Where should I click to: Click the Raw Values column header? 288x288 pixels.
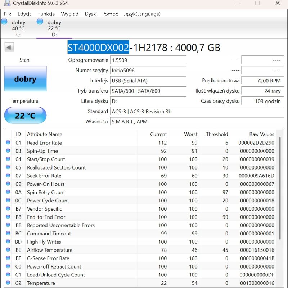point(261,134)
